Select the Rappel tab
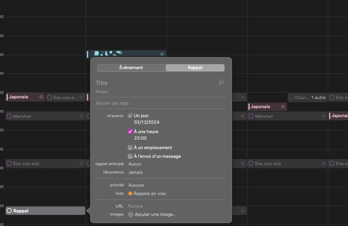Image resolution: width=348 pixels, height=226 pixels. (x=195, y=68)
